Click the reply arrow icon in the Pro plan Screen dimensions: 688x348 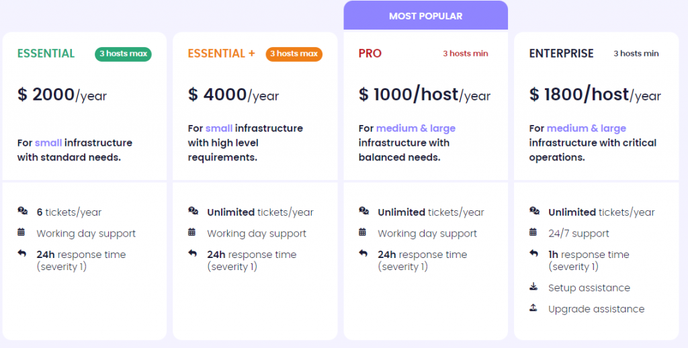coord(363,253)
